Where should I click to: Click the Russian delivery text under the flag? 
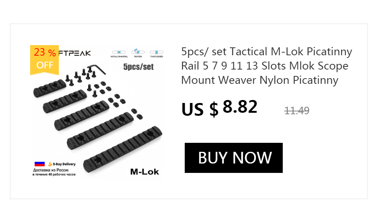54,172
